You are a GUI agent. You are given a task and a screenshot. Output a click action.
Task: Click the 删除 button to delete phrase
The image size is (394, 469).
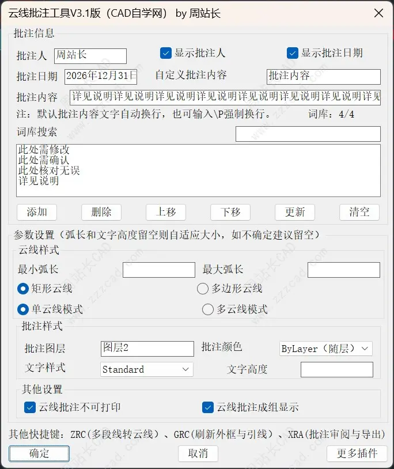(x=101, y=212)
